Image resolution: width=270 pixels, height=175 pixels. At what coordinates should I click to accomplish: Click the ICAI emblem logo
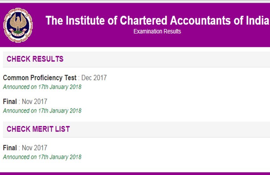(x=18, y=25)
